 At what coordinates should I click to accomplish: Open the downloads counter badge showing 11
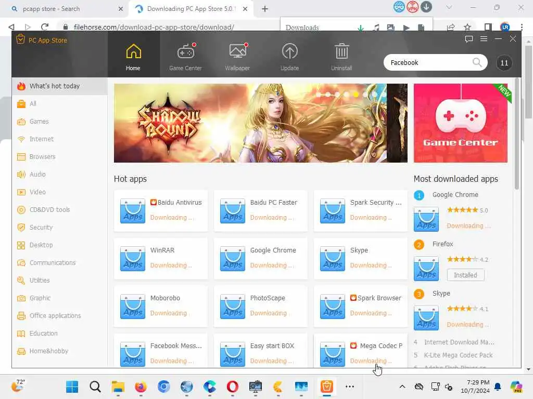tap(504, 63)
